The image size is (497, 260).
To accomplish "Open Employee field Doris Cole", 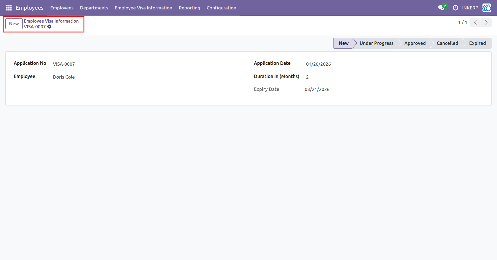I will (x=64, y=77).
